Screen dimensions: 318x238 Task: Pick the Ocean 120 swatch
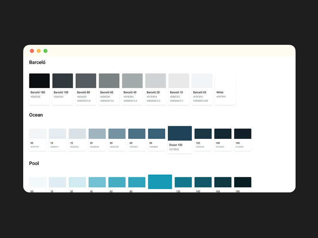203,134
